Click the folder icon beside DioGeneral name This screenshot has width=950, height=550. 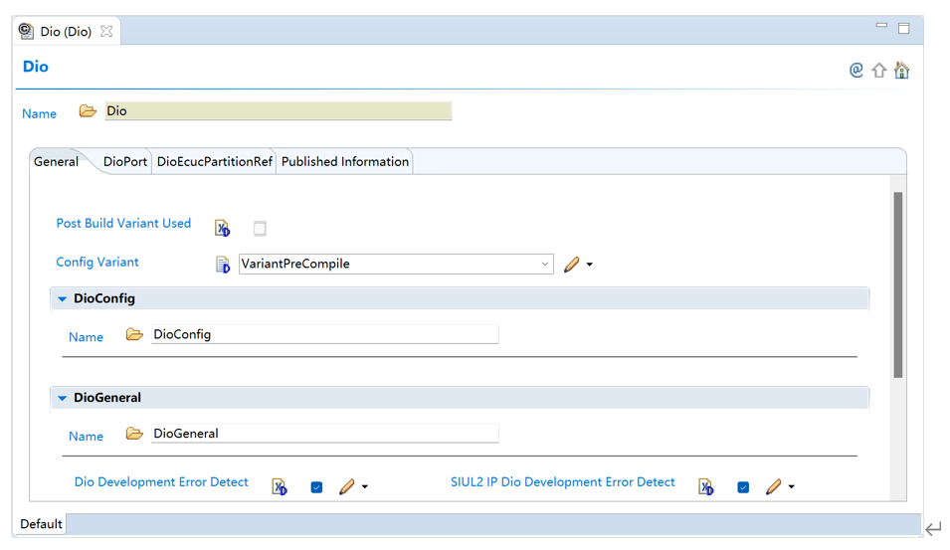coord(134,434)
